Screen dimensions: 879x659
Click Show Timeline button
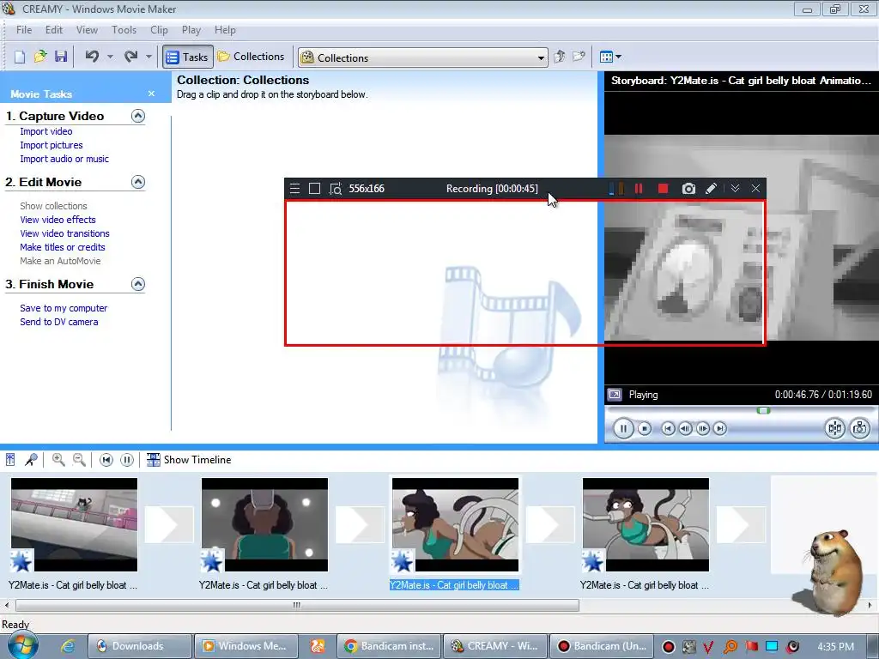click(189, 460)
